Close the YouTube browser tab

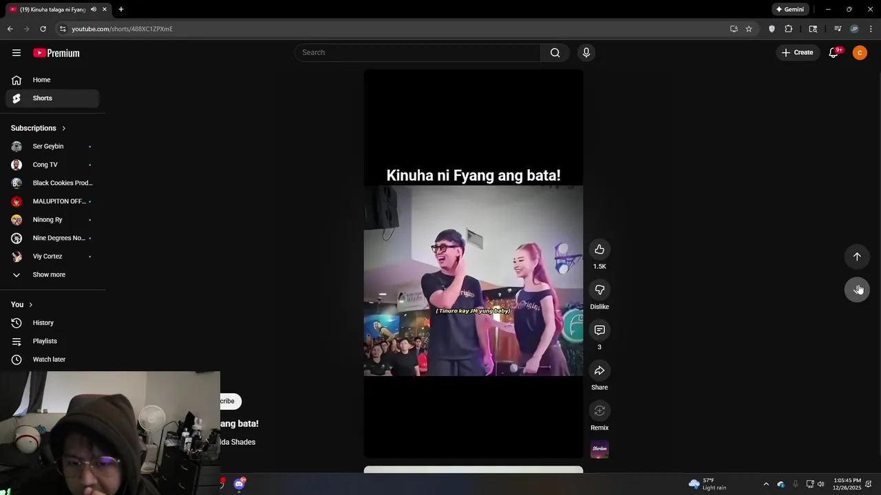[105, 10]
